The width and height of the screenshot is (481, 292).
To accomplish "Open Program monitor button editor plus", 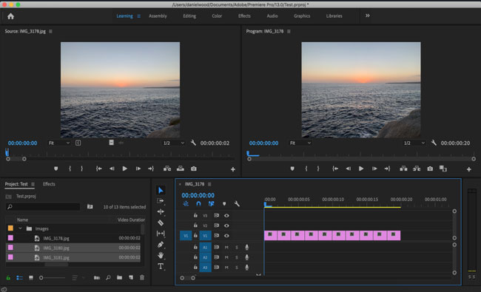I will tap(468, 169).
